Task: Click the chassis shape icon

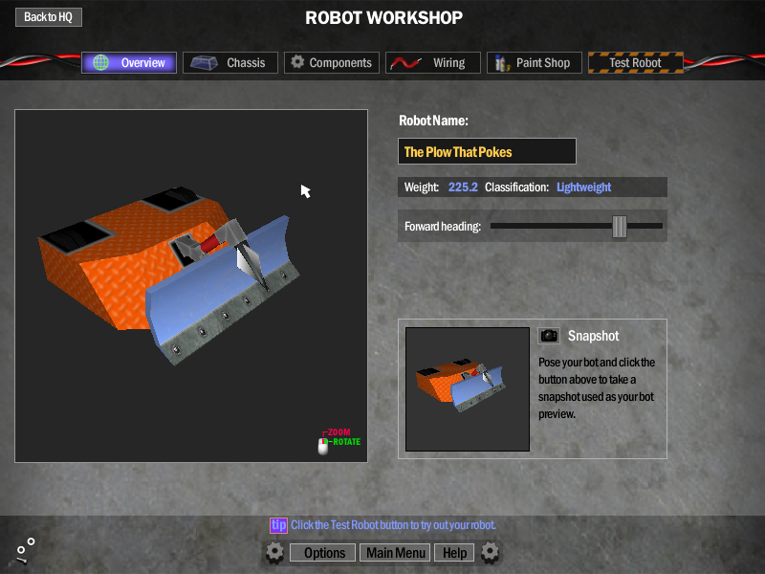Action: [204, 62]
